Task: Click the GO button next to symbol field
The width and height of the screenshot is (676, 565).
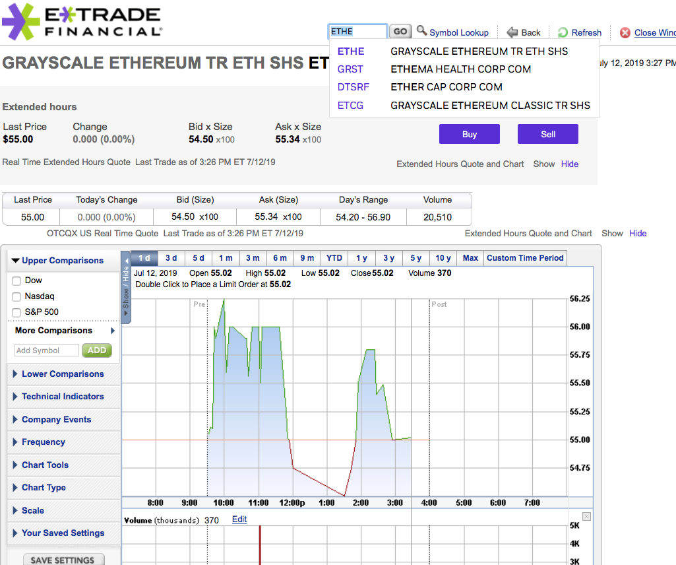Action: tap(400, 32)
